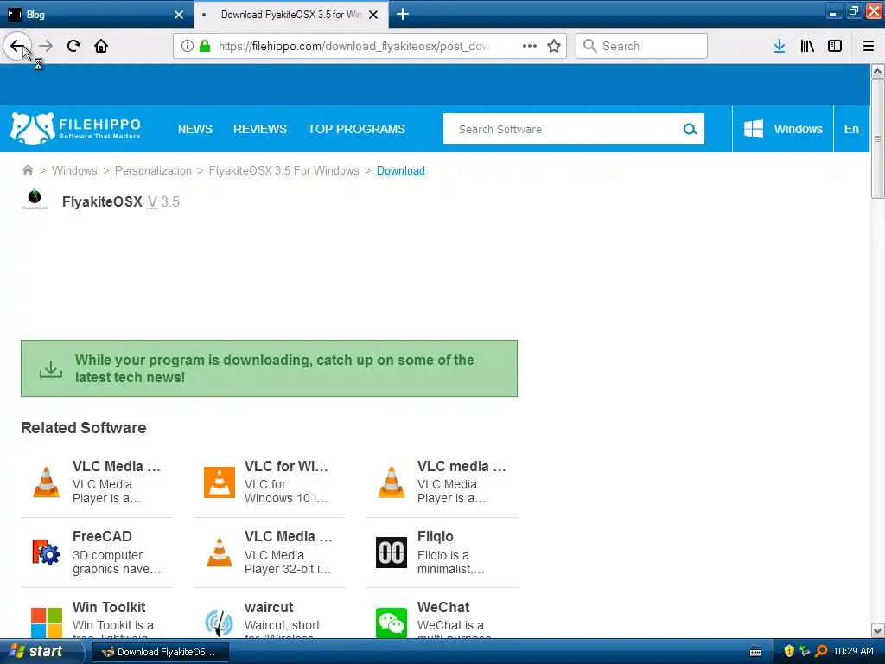The image size is (885, 664).
Task: Click the FreeCAD gear icon
Action: click(47, 552)
